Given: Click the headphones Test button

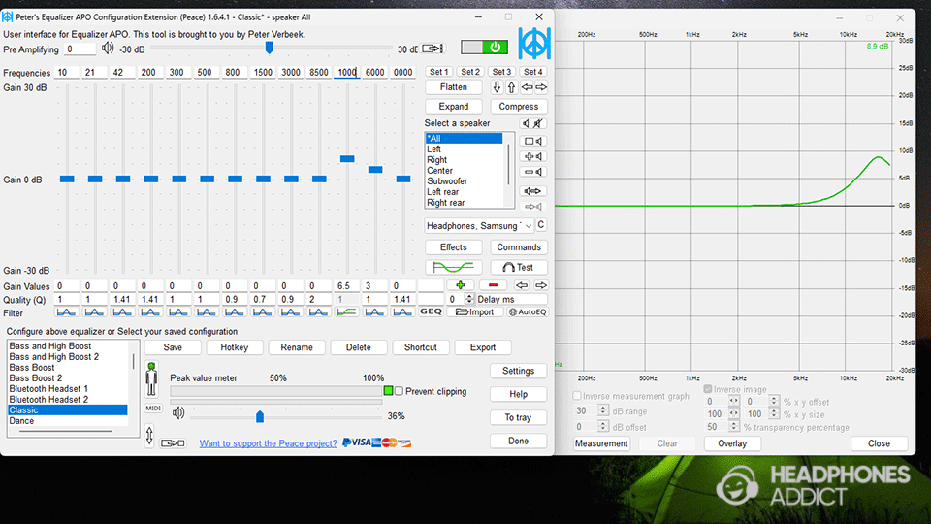Looking at the screenshot, I should pyautogui.click(x=518, y=267).
